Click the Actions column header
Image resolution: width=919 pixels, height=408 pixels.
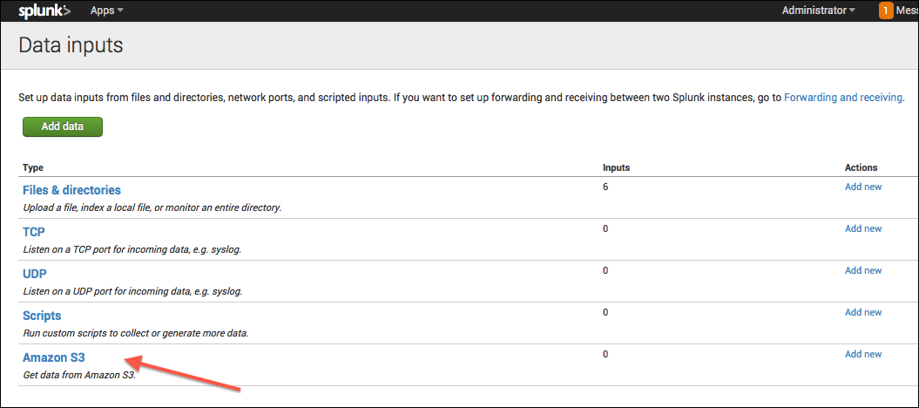point(861,167)
